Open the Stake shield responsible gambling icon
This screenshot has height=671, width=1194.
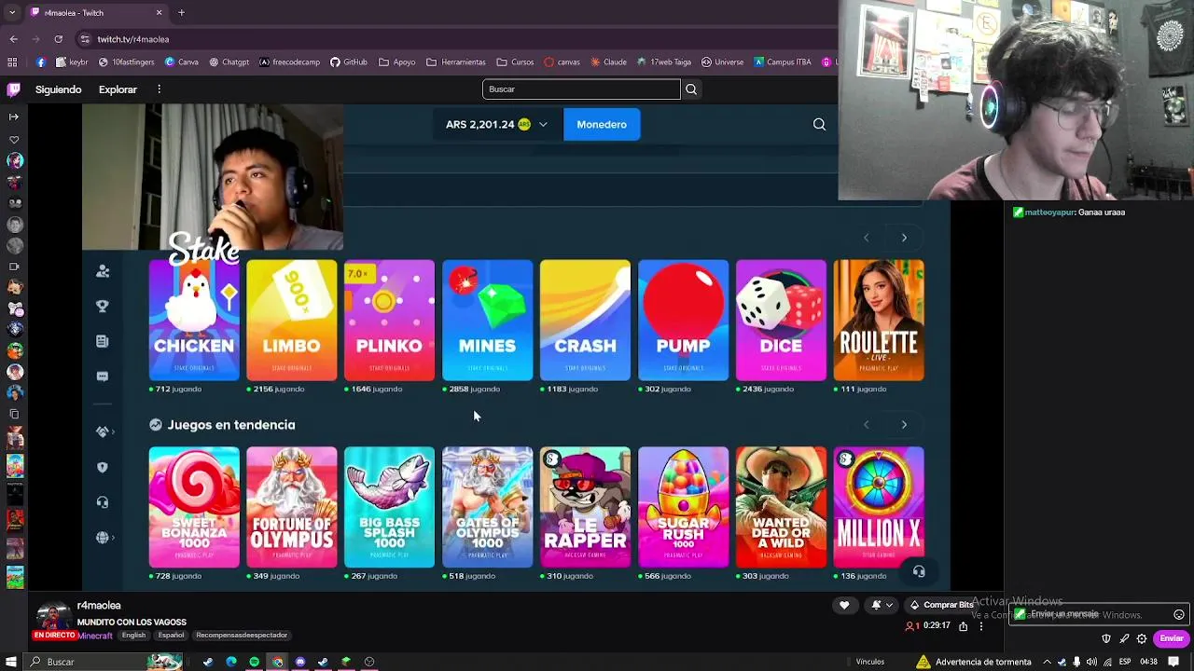point(103,467)
